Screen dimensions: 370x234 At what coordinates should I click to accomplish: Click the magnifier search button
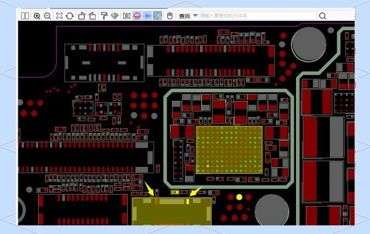pos(323,16)
